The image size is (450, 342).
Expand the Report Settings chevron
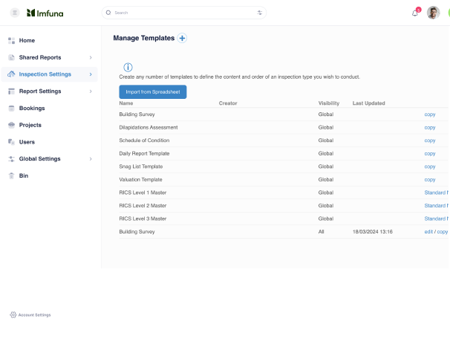pyautogui.click(x=91, y=91)
